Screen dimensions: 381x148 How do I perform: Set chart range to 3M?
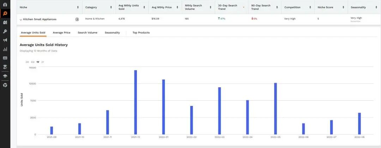(x=27, y=62)
